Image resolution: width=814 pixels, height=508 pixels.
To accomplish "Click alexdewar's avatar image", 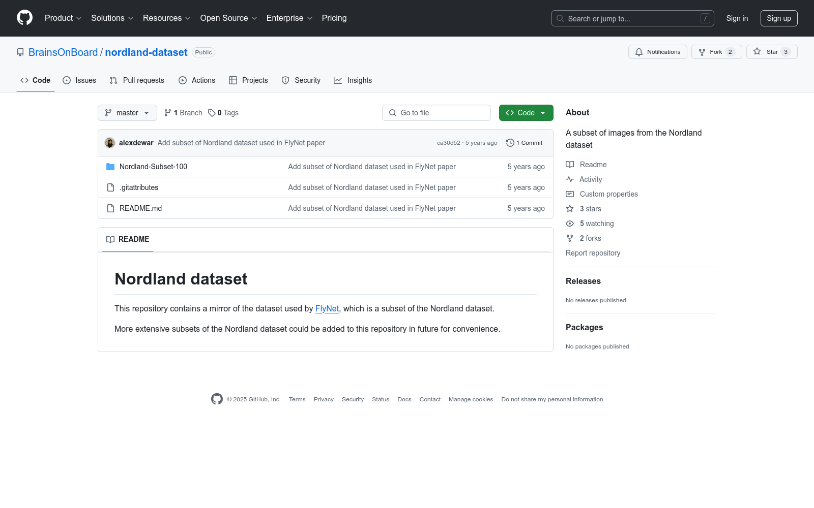I will [110, 143].
